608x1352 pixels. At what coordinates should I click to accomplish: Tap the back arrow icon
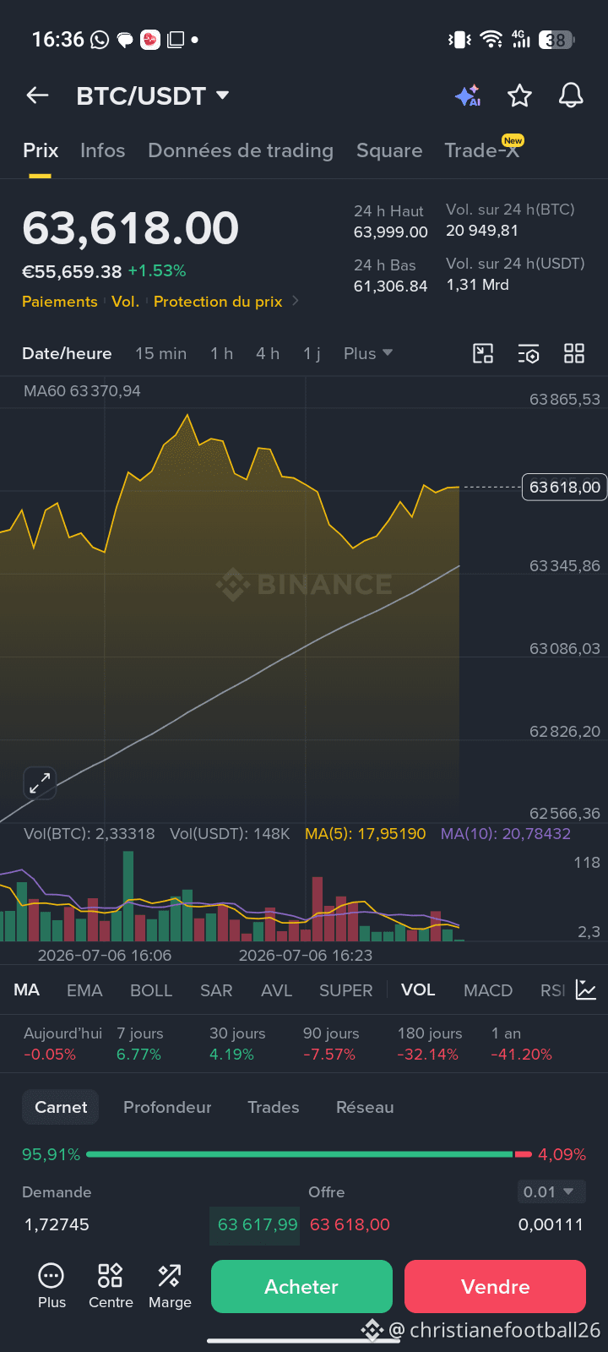(37, 95)
